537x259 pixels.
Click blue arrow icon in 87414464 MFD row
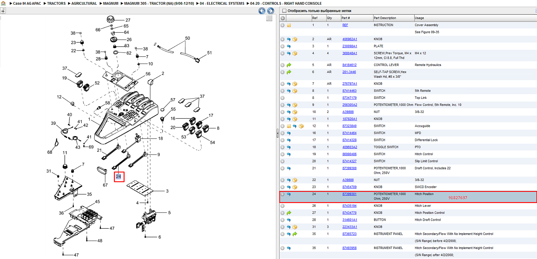pyautogui.click(x=289, y=133)
